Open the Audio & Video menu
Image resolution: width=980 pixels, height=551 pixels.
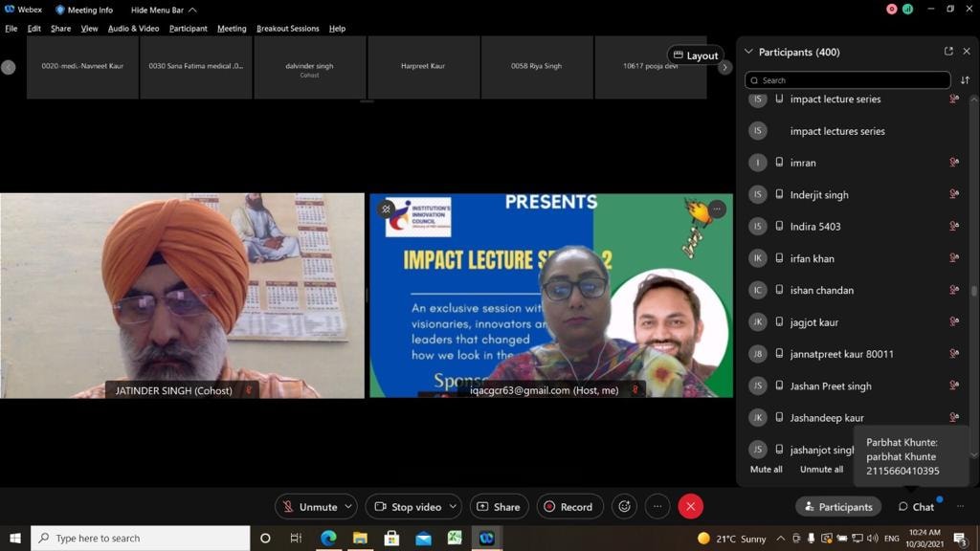133,29
